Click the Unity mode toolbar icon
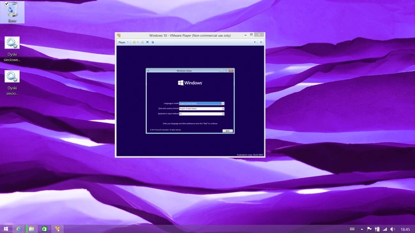 coord(153,42)
